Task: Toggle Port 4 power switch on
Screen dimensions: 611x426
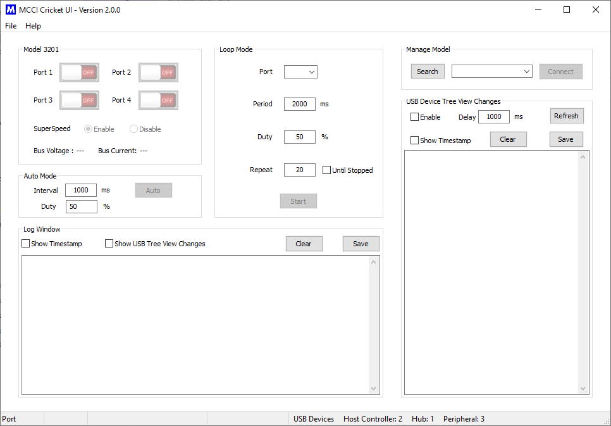Action: coord(158,100)
